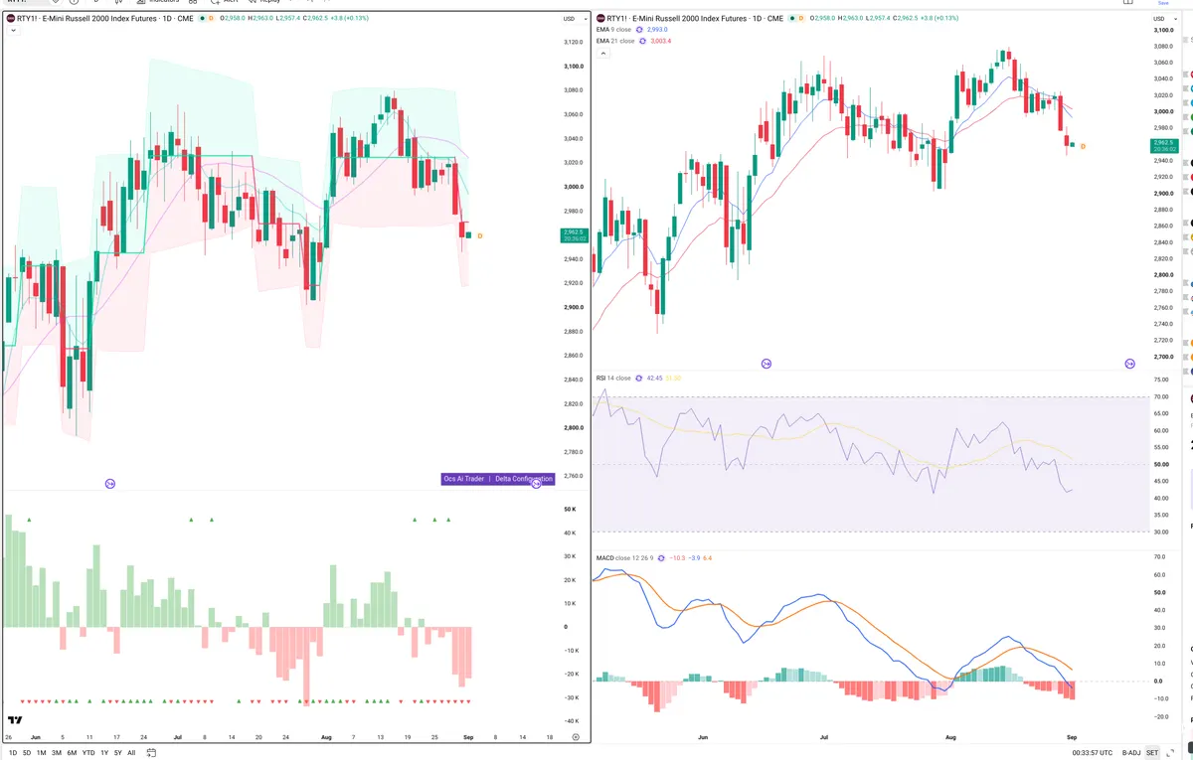This screenshot has height=760, width=1193.
Task: Click the orange D marker beside last candle, right chart
Action: pyautogui.click(x=1083, y=146)
